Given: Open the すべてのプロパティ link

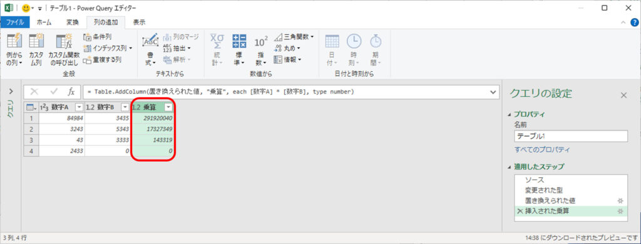Looking at the screenshot, I should click(542, 150).
